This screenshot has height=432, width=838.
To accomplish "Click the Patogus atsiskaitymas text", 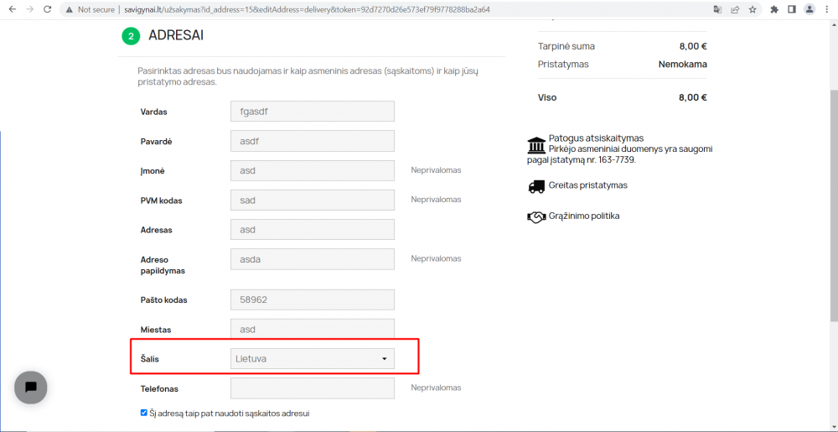I will coord(596,138).
